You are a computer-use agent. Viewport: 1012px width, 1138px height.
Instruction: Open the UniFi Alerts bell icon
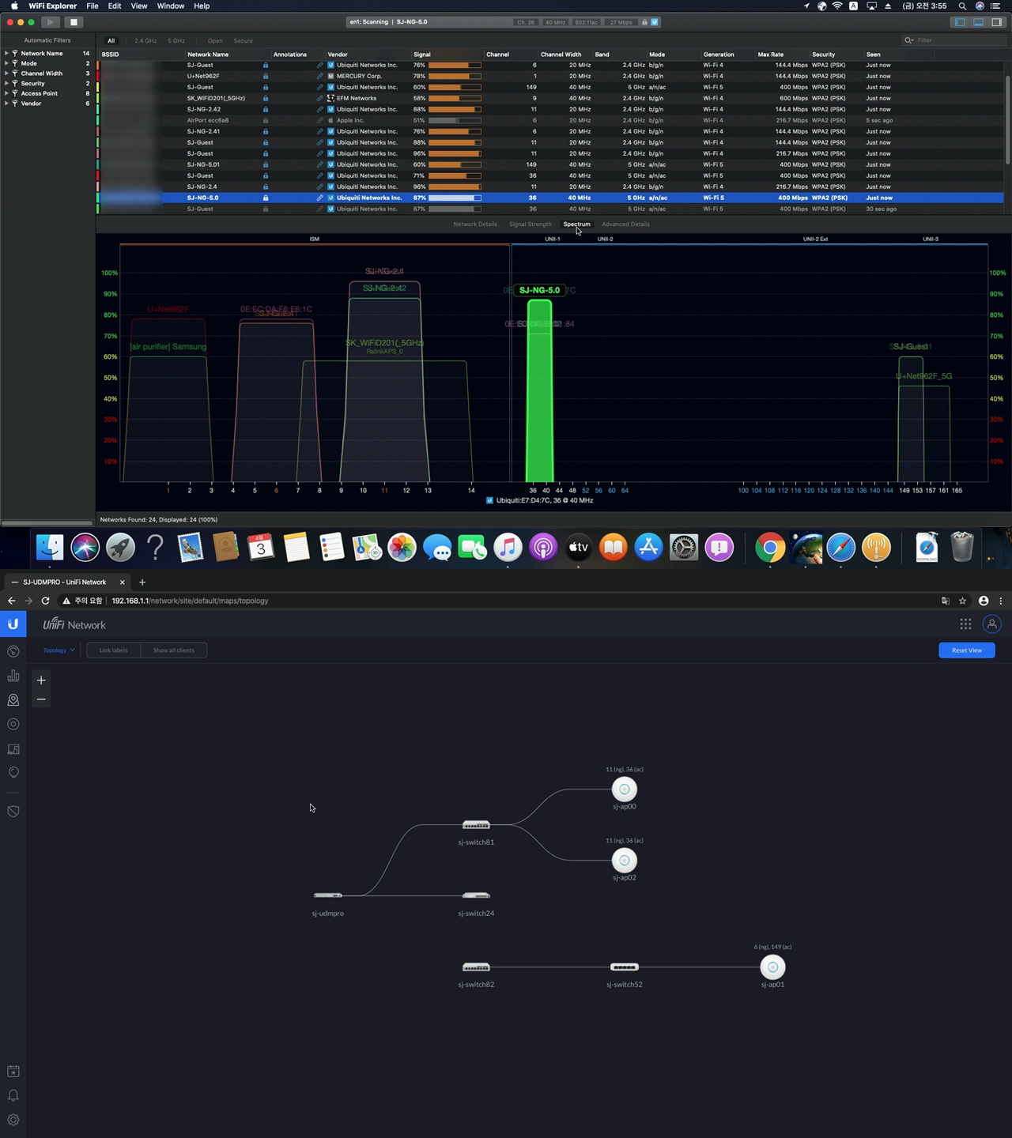pos(13,1095)
